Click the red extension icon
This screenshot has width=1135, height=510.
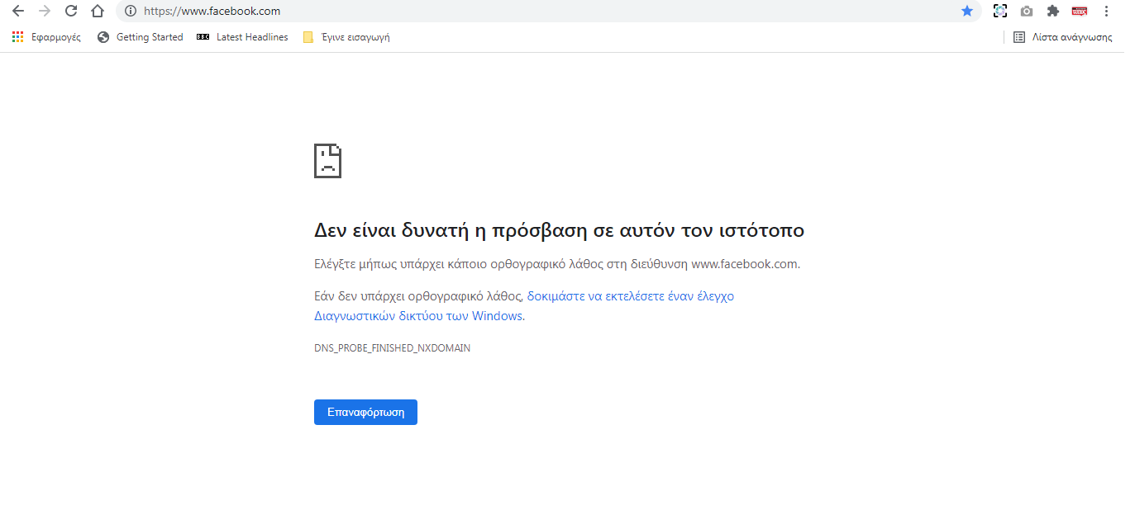[x=1079, y=12]
